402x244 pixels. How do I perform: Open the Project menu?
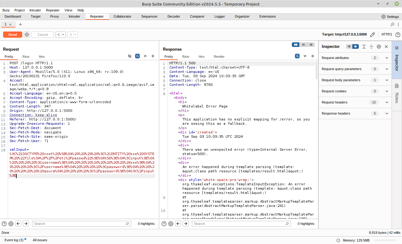[x=19, y=10]
